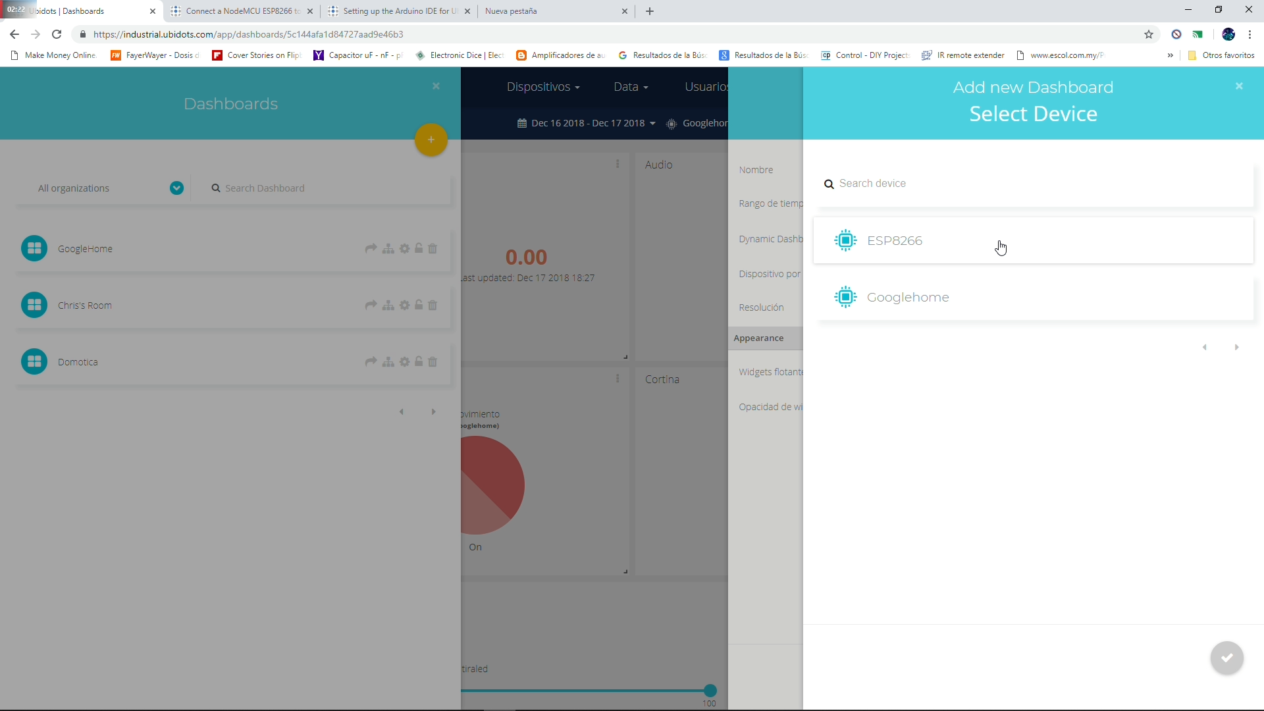Share the Chris's Room dashboard
The width and height of the screenshot is (1264, 711).
tap(371, 305)
